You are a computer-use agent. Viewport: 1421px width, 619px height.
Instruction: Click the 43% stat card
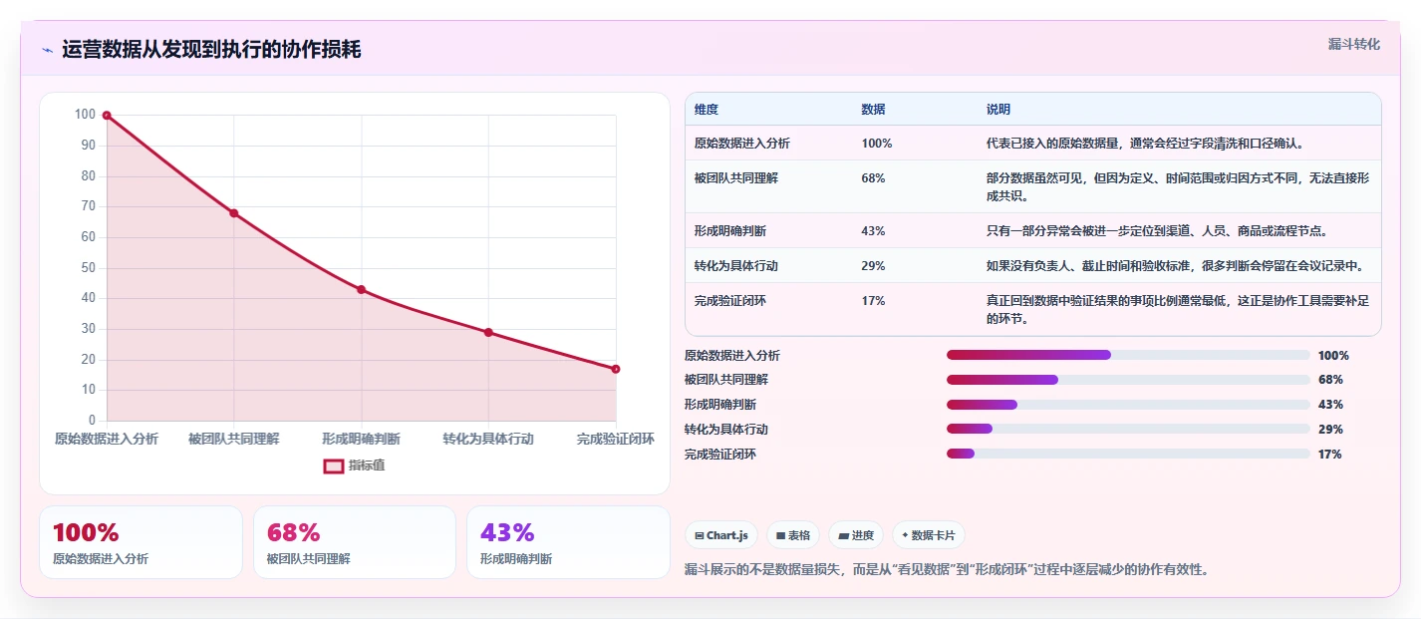(568, 542)
